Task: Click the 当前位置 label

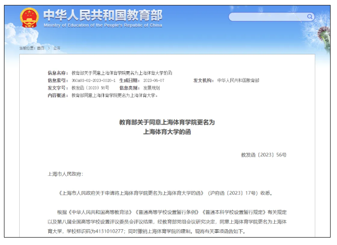Action: tap(27, 48)
